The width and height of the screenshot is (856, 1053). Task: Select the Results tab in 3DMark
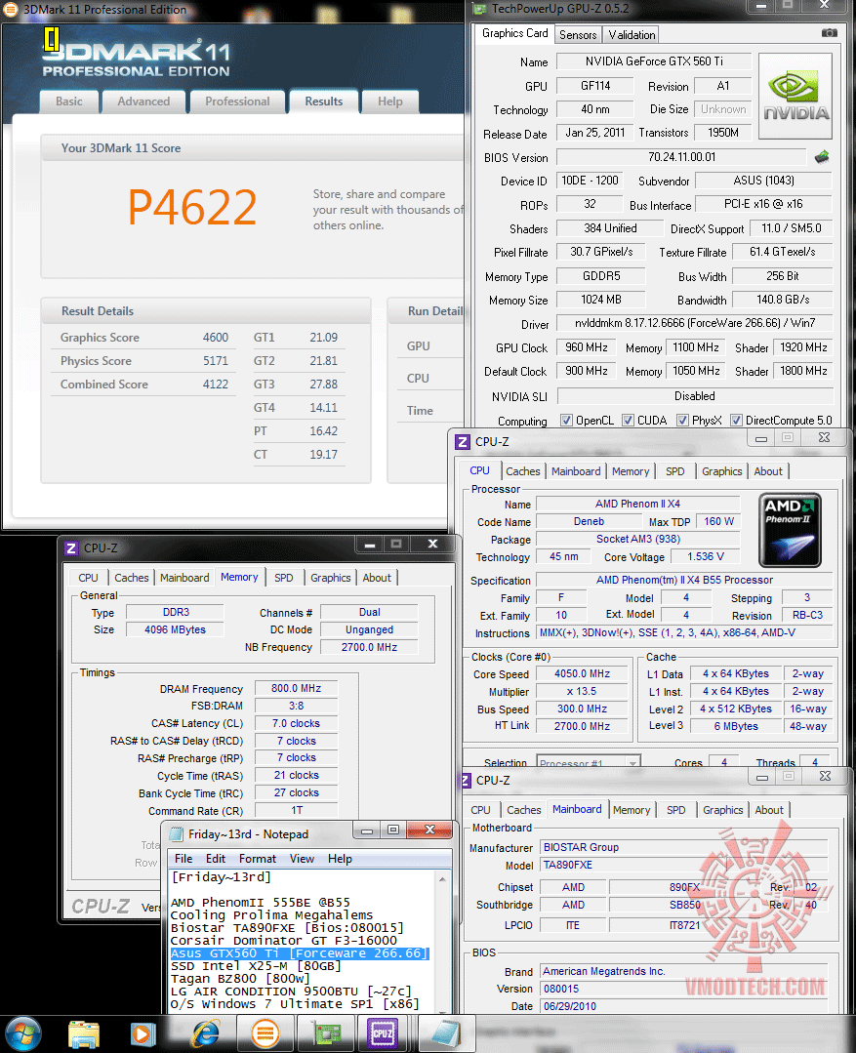324,101
